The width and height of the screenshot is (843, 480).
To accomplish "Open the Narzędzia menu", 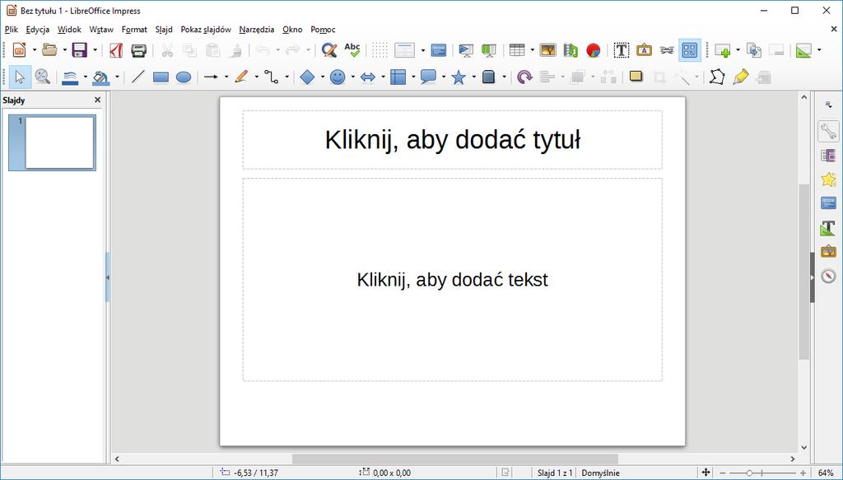I will tap(257, 30).
